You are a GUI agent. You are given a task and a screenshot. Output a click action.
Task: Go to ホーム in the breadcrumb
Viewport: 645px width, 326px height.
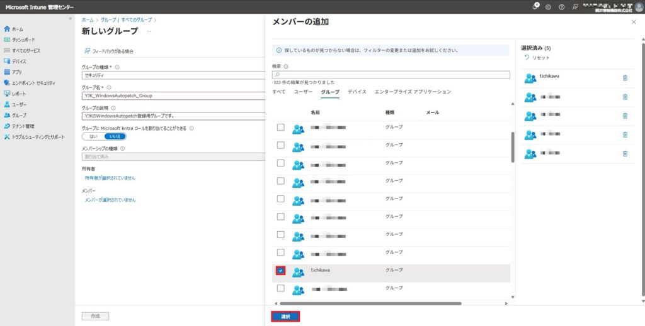tap(87, 19)
